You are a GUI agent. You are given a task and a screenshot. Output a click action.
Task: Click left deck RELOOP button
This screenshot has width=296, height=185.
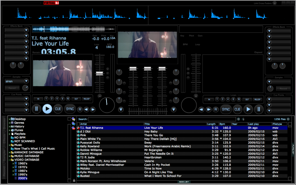coord(87,99)
